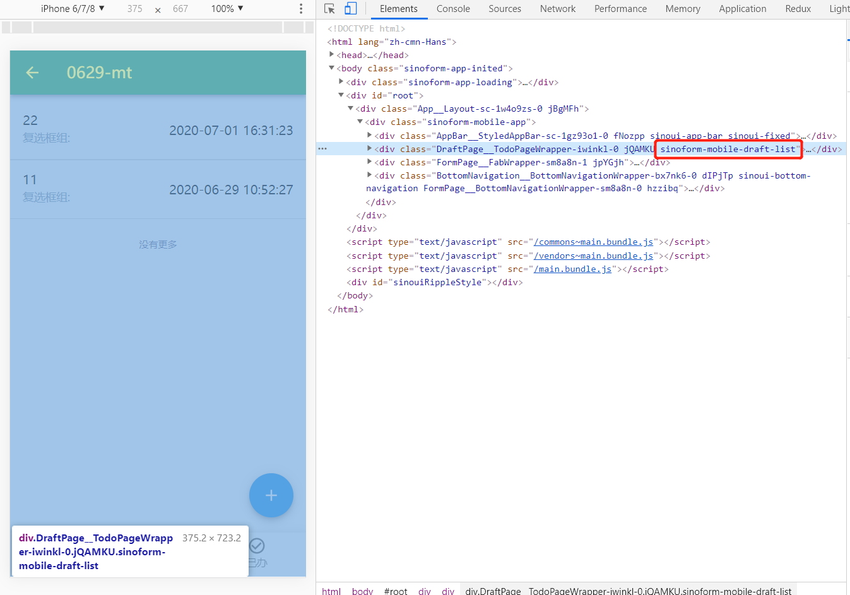Open the draft item titled 11
Viewport: 850px width, 595px height.
pos(158,189)
